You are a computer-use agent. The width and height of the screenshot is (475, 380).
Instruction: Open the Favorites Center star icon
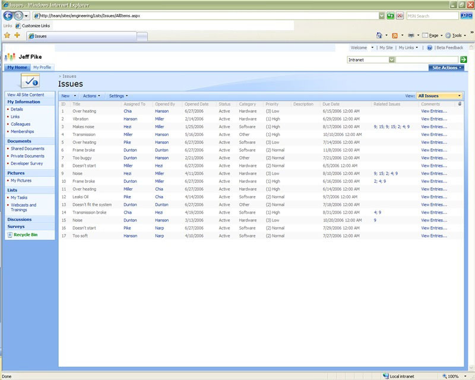click(x=8, y=36)
